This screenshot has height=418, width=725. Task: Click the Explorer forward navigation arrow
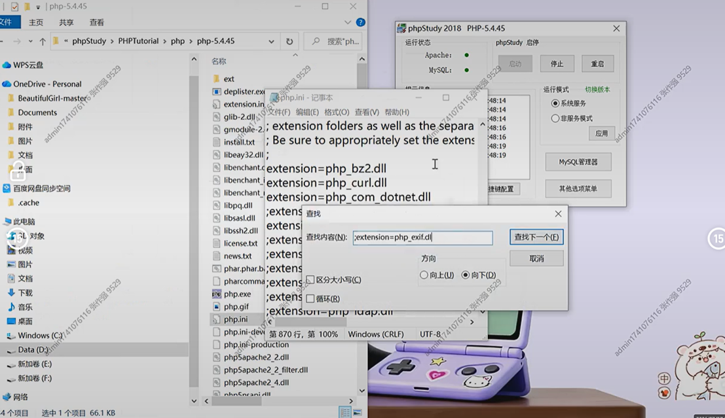[x=16, y=41]
